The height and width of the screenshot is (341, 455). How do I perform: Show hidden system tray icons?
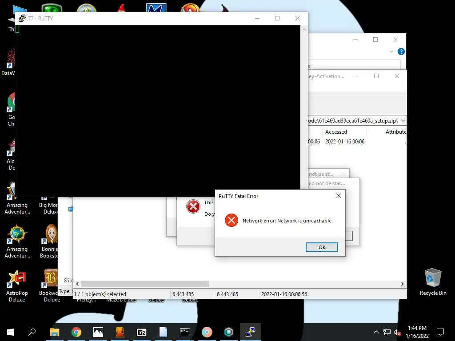(376, 332)
